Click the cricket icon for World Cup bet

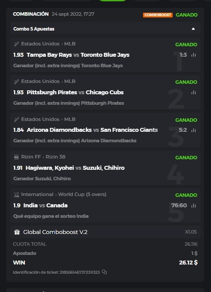[x=17, y=195]
